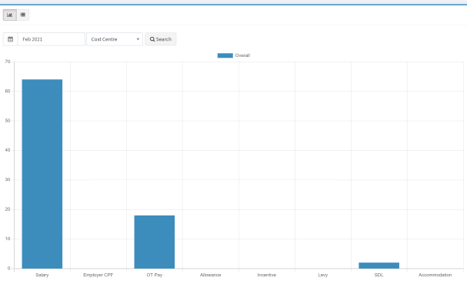Click the 20 y-axis value
467x284 pixels.
(x=8, y=209)
